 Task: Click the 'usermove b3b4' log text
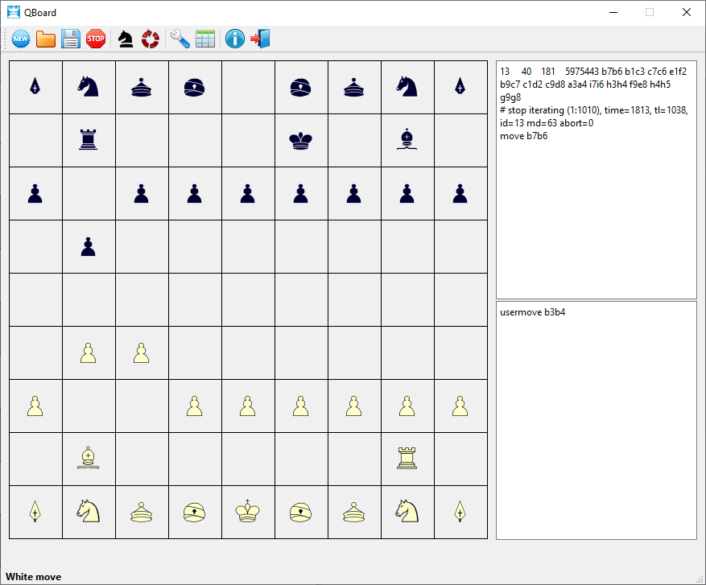532,312
